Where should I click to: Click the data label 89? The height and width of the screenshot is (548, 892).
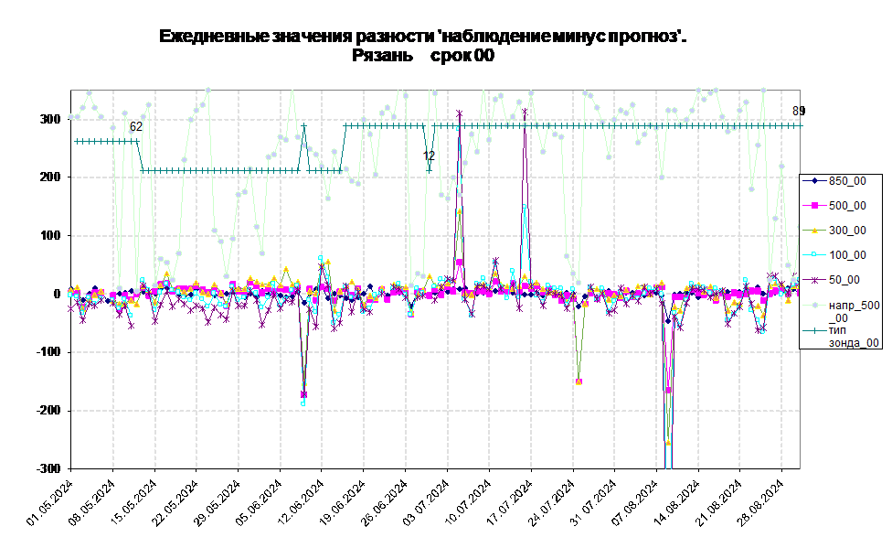tap(799, 111)
